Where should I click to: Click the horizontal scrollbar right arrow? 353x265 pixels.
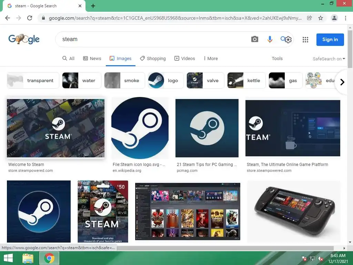tap(344, 248)
